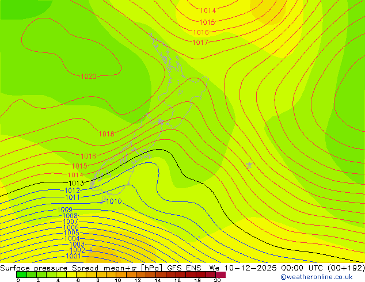Click the blue 1003 isobar label
Viewport: 365px width, 282px height.
pos(77,245)
